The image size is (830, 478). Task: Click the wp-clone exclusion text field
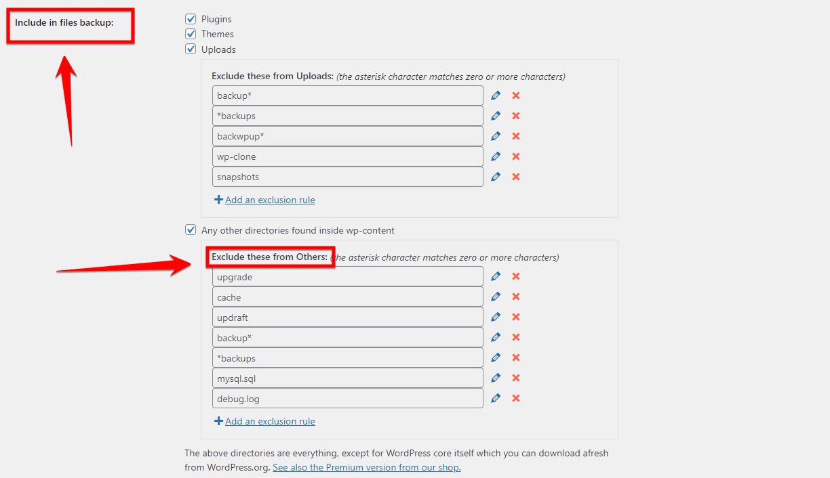click(x=347, y=156)
